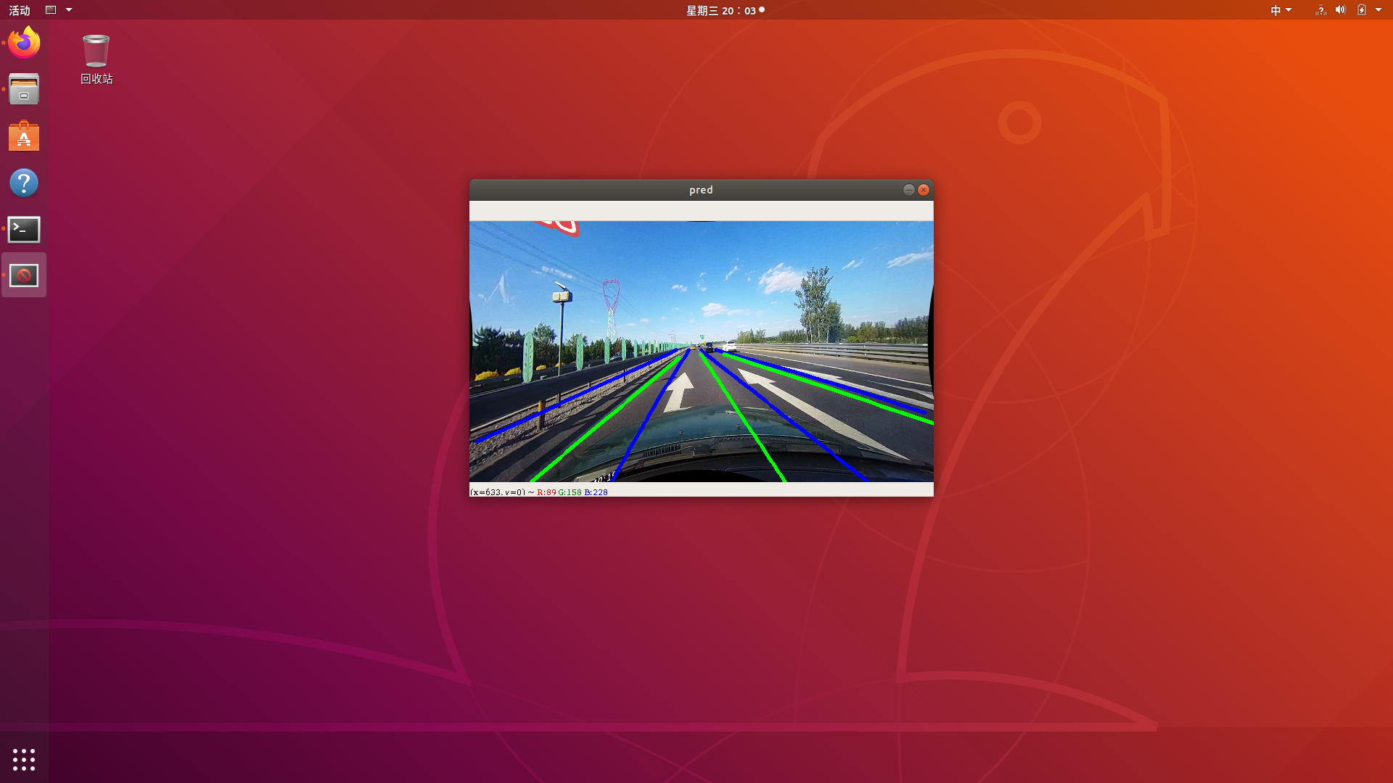Image resolution: width=1393 pixels, height=783 pixels.
Task: Select the running pred app dock icon
Action: 24,275
